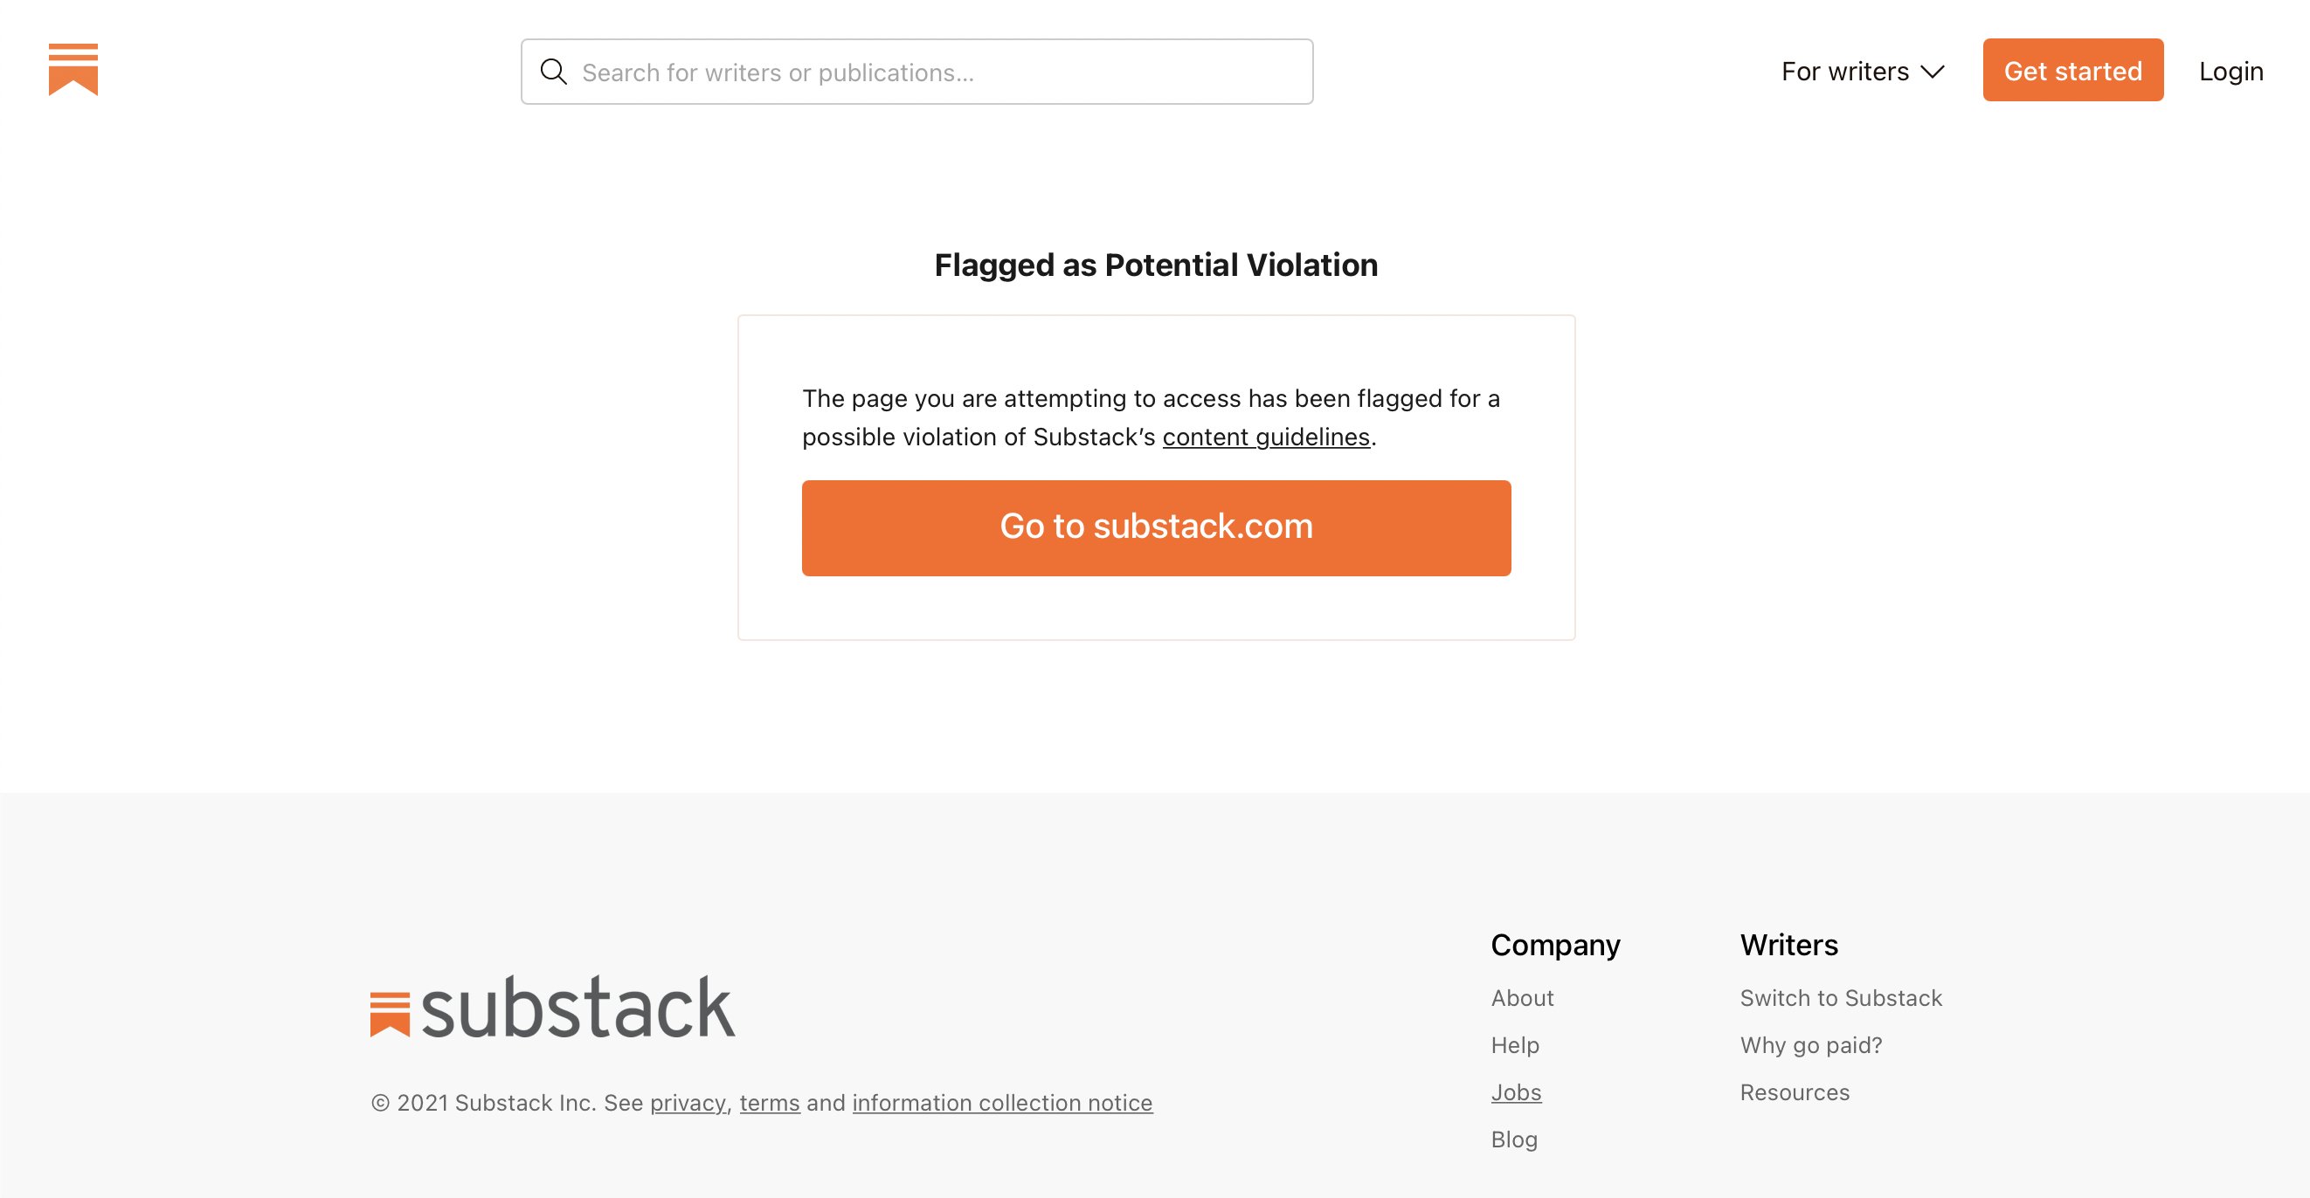Click the terms link
The width and height of the screenshot is (2310, 1198).
(770, 1103)
